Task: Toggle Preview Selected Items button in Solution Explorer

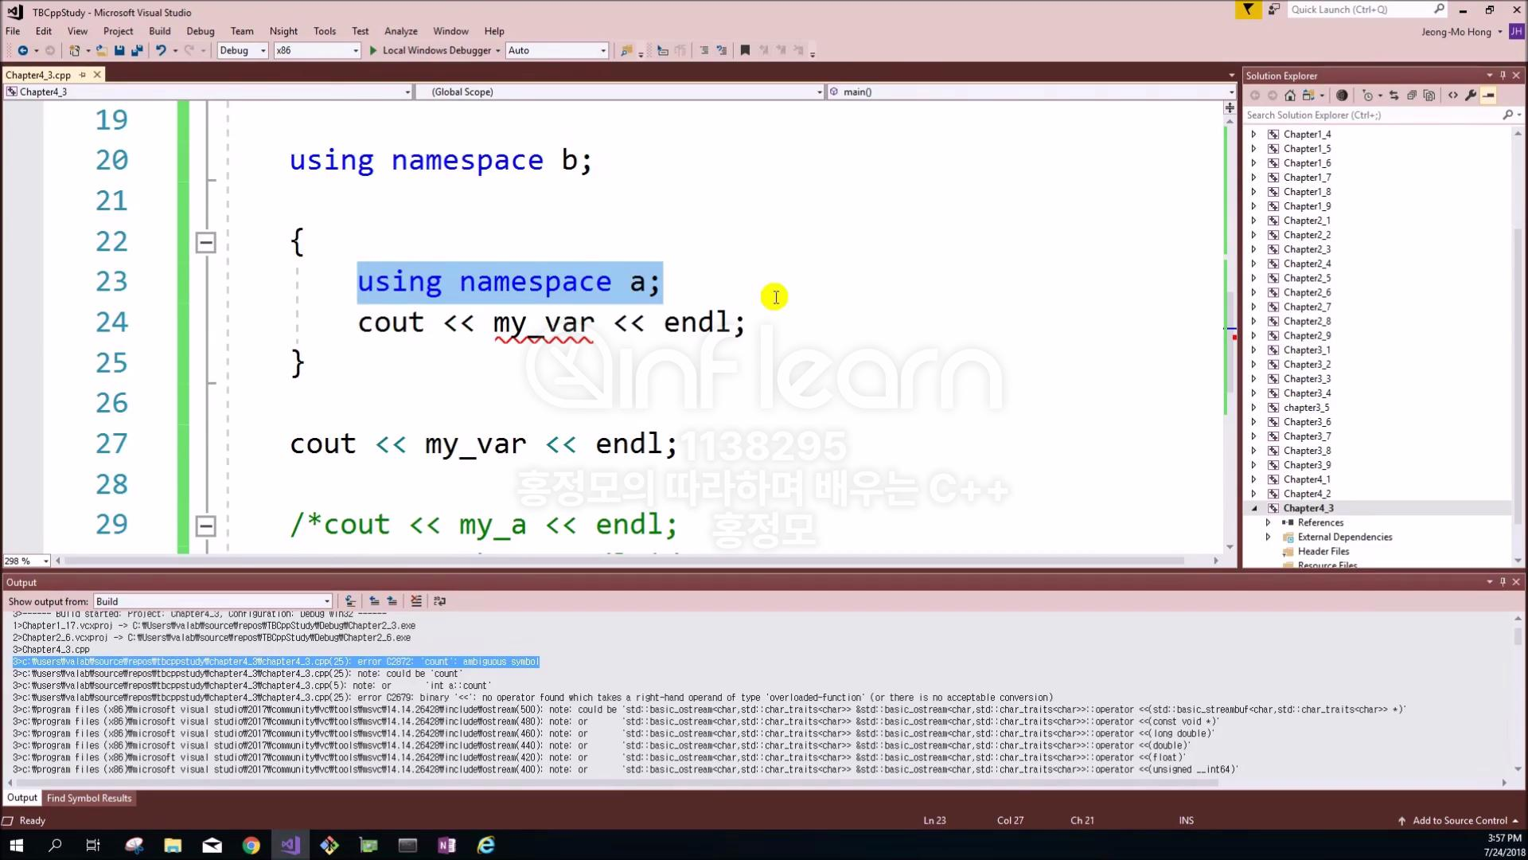Action: coord(1488,96)
